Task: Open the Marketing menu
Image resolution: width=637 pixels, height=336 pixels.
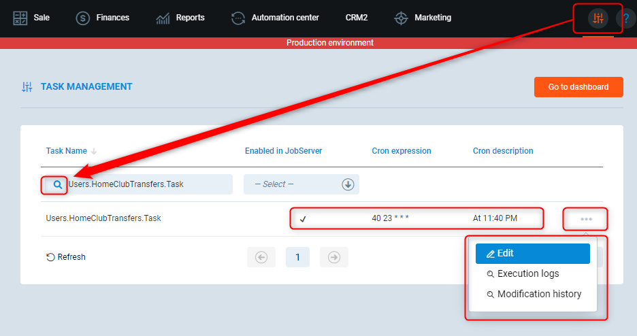Action: click(423, 18)
